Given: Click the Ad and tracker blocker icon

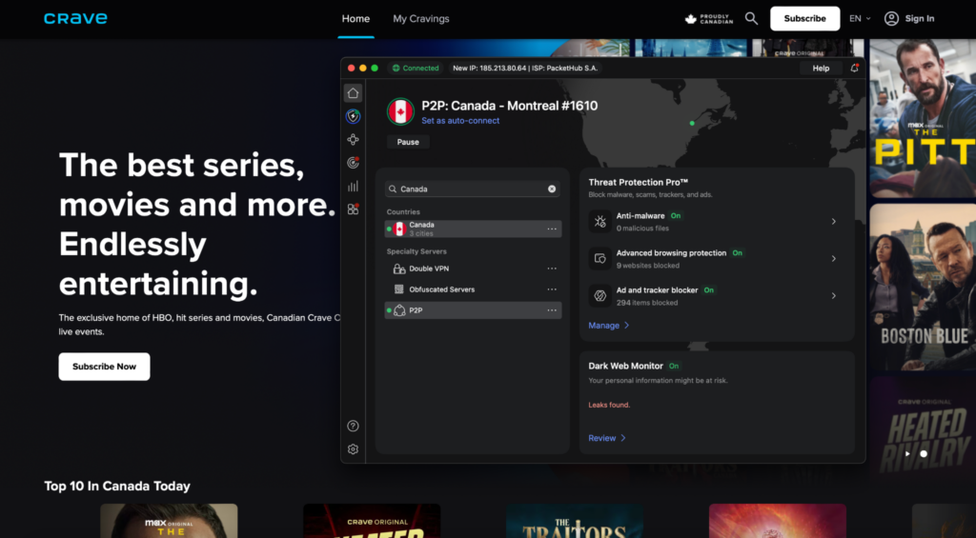Looking at the screenshot, I should click(x=600, y=296).
